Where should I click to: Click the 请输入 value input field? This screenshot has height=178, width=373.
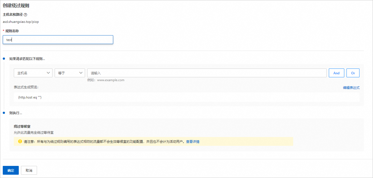[207, 73]
